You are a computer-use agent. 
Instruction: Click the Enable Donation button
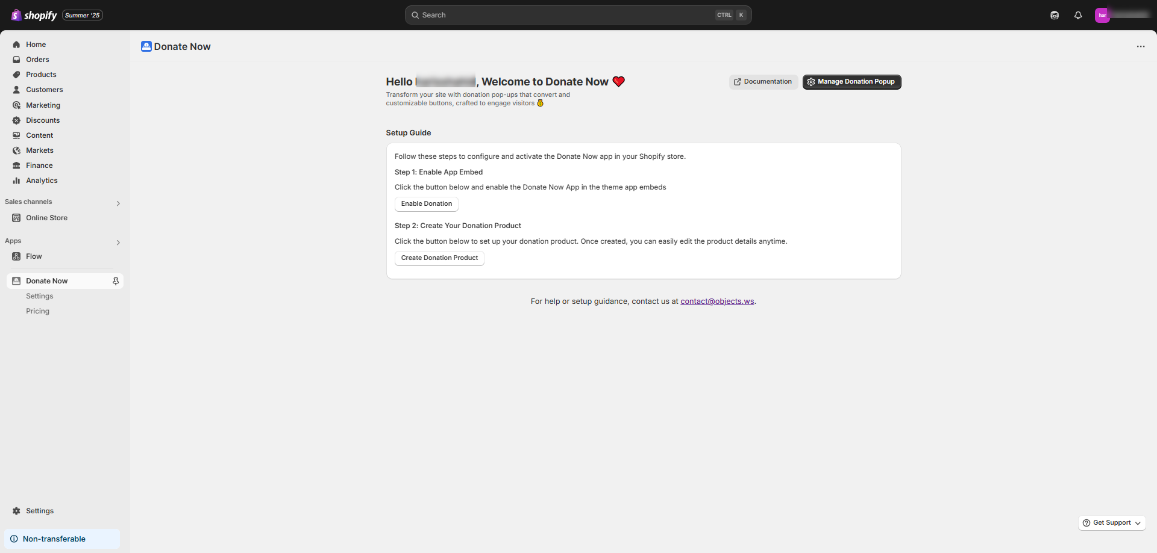pos(427,204)
